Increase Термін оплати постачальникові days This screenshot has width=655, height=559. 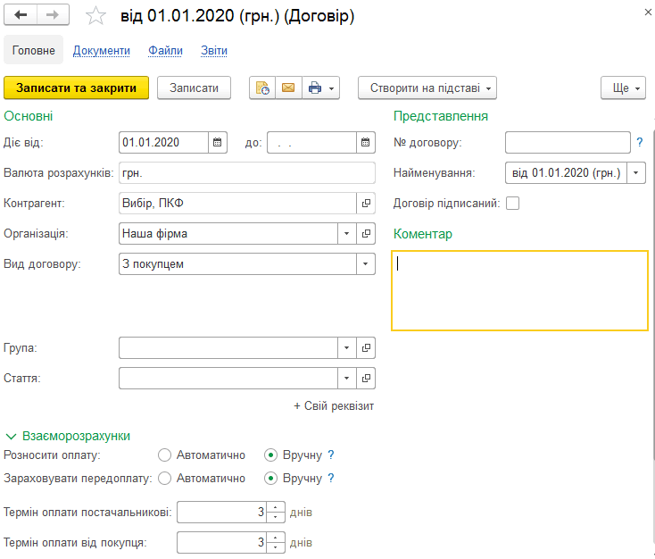point(276,507)
